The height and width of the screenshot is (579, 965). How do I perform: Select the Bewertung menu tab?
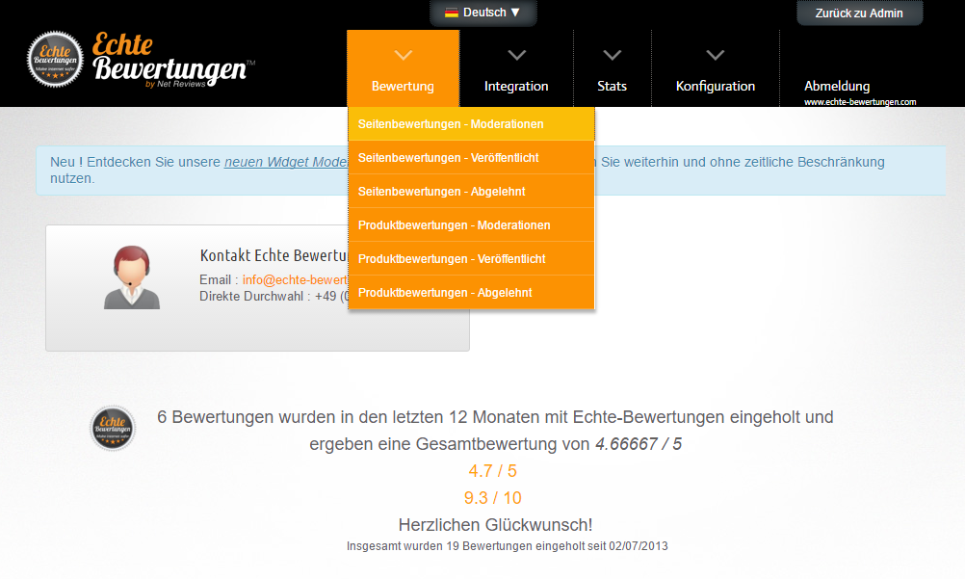click(x=404, y=68)
